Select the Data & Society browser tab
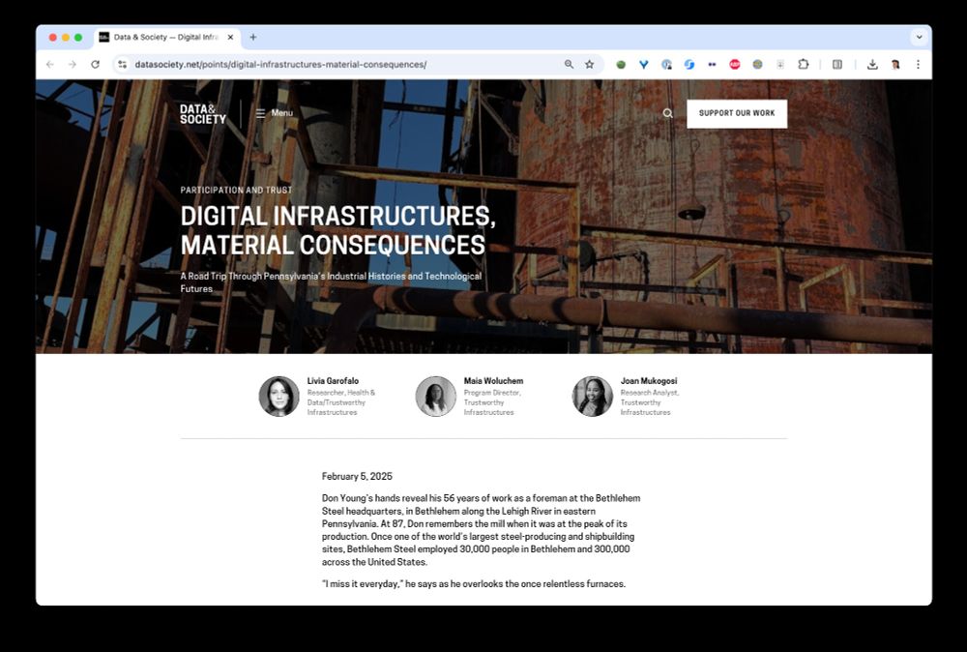This screenshot has width=967, height=652. coord(166,37)
